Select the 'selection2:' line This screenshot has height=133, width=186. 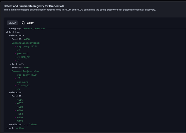[x=16, y=64]
